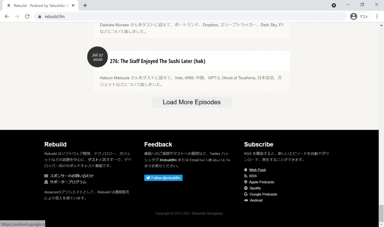Focus the rebuild.fm address bar
The width and height of the screenshot is (384, 227).
tap(190, 16)
